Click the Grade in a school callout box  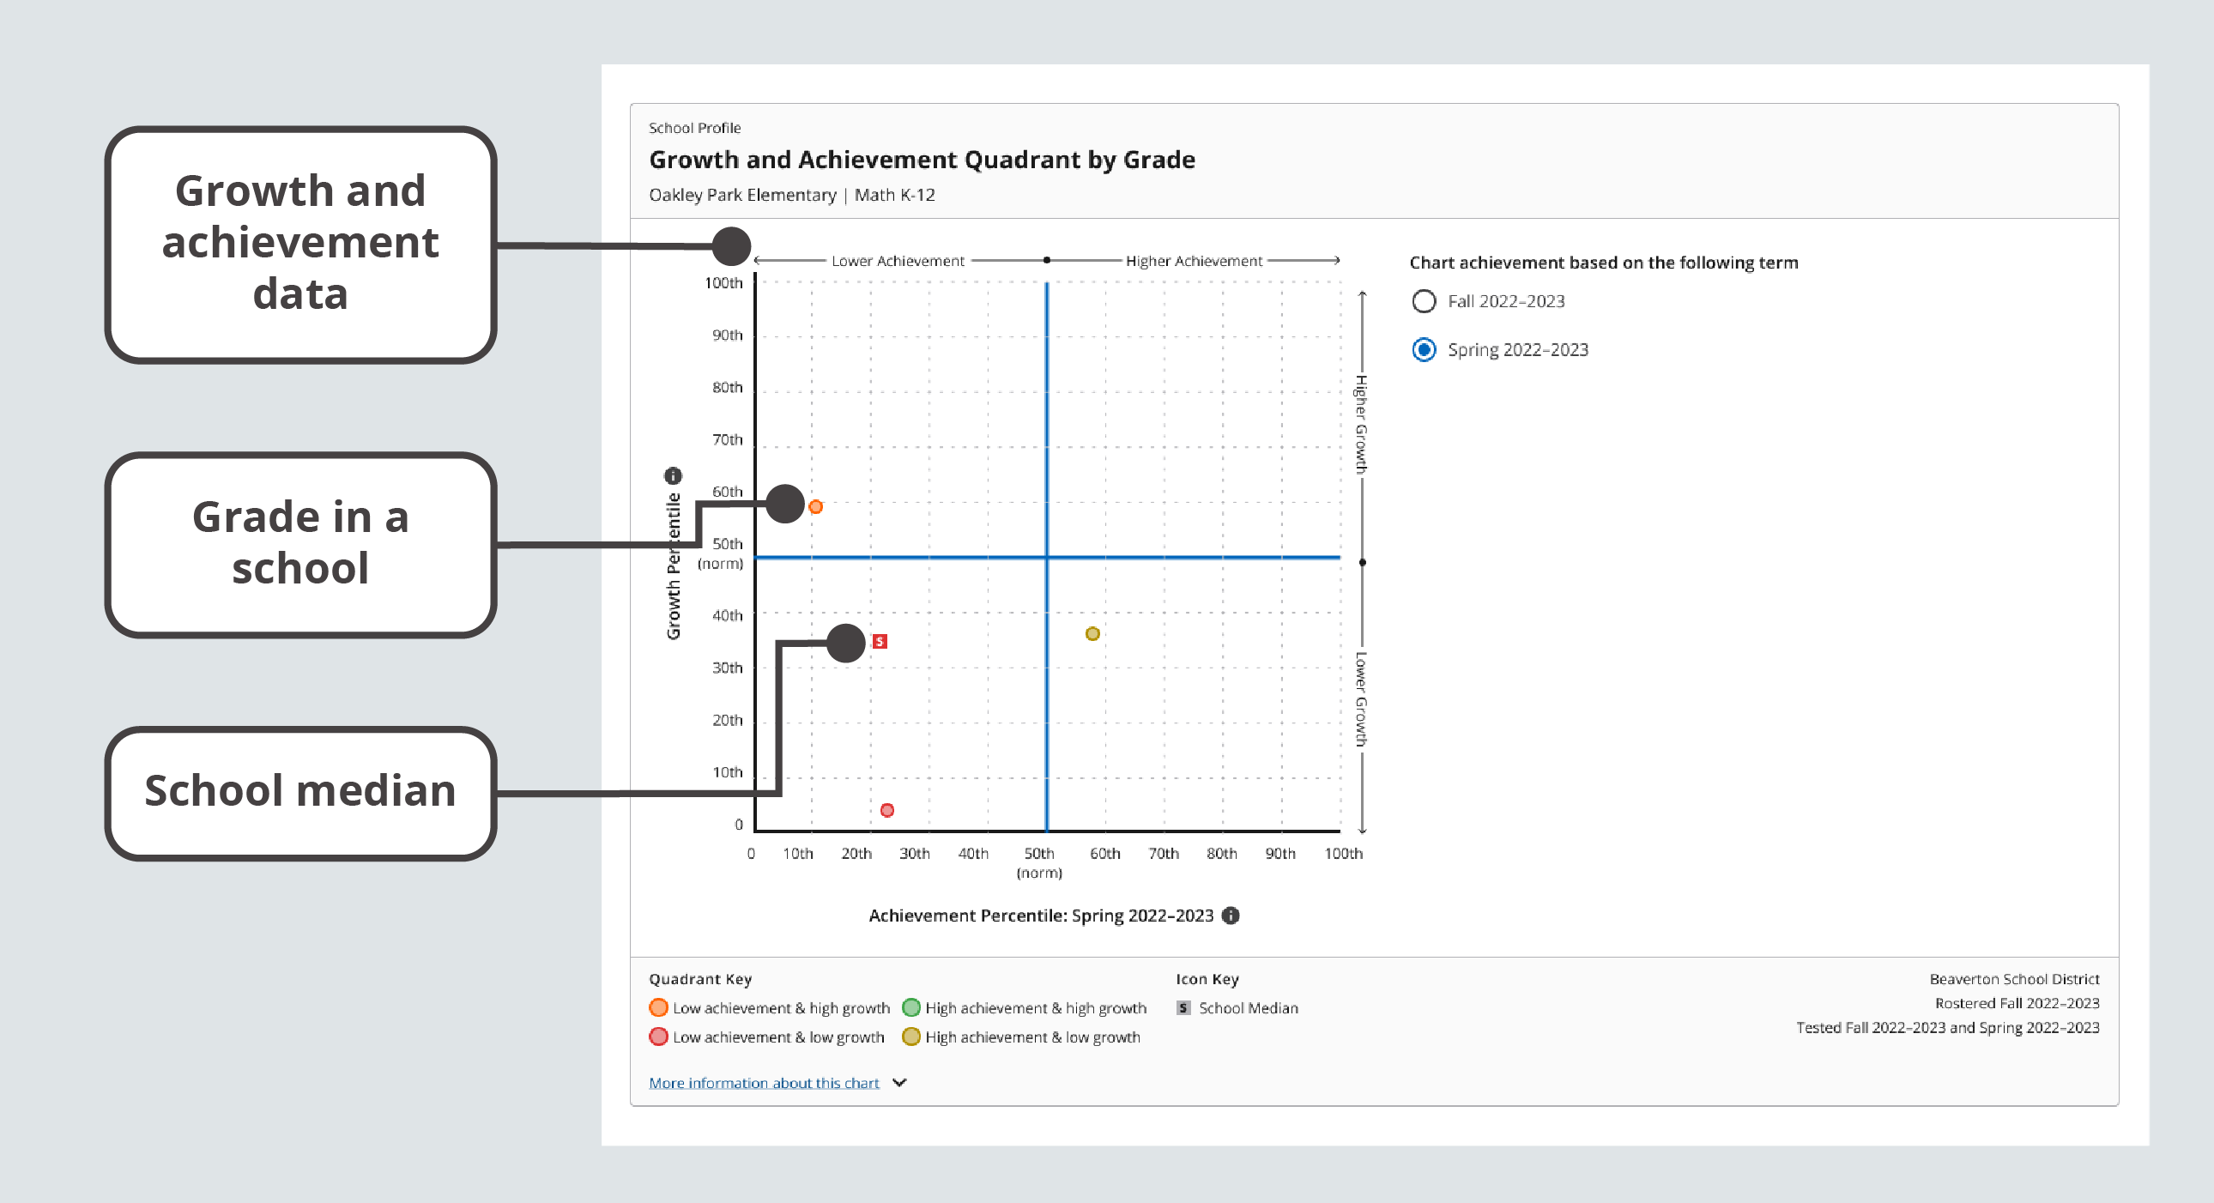click(300, 543)
